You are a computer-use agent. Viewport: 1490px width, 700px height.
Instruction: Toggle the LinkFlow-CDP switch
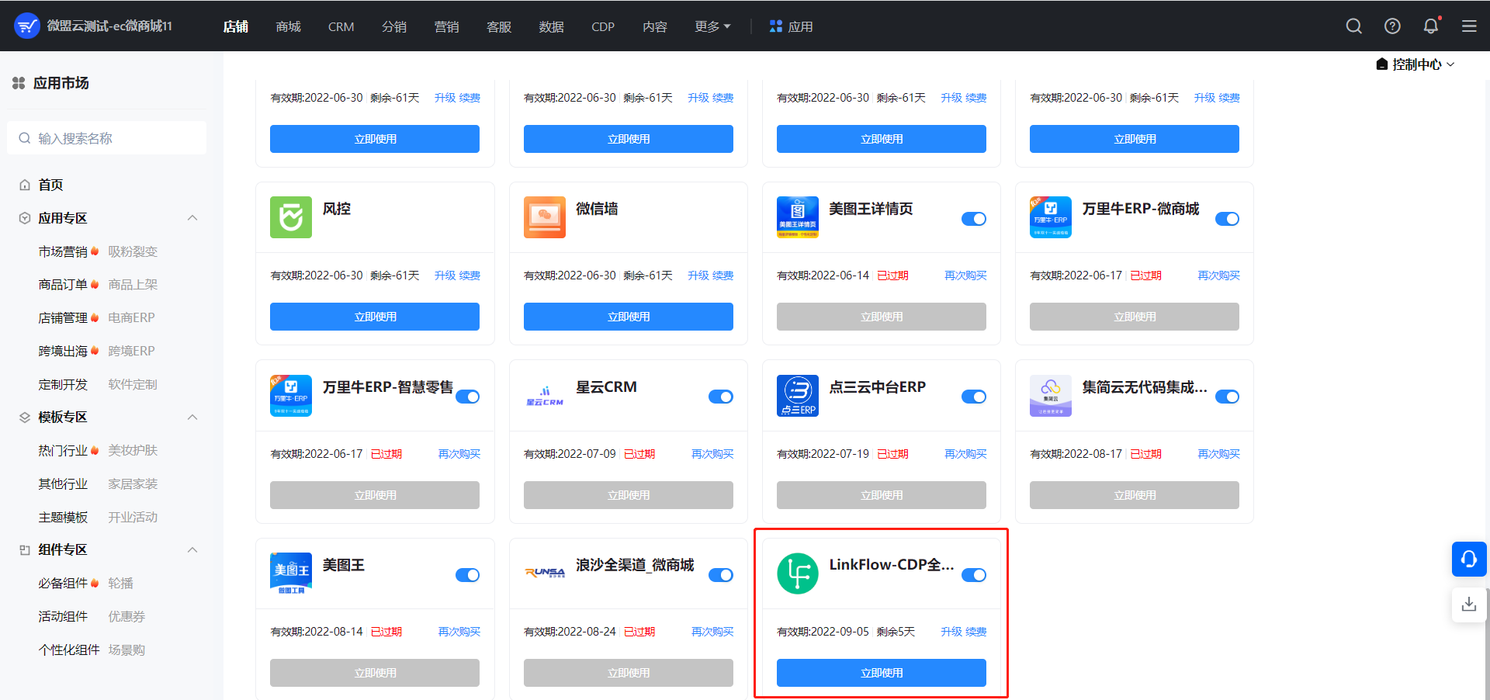pyautogui.click(x=974, y=575)
